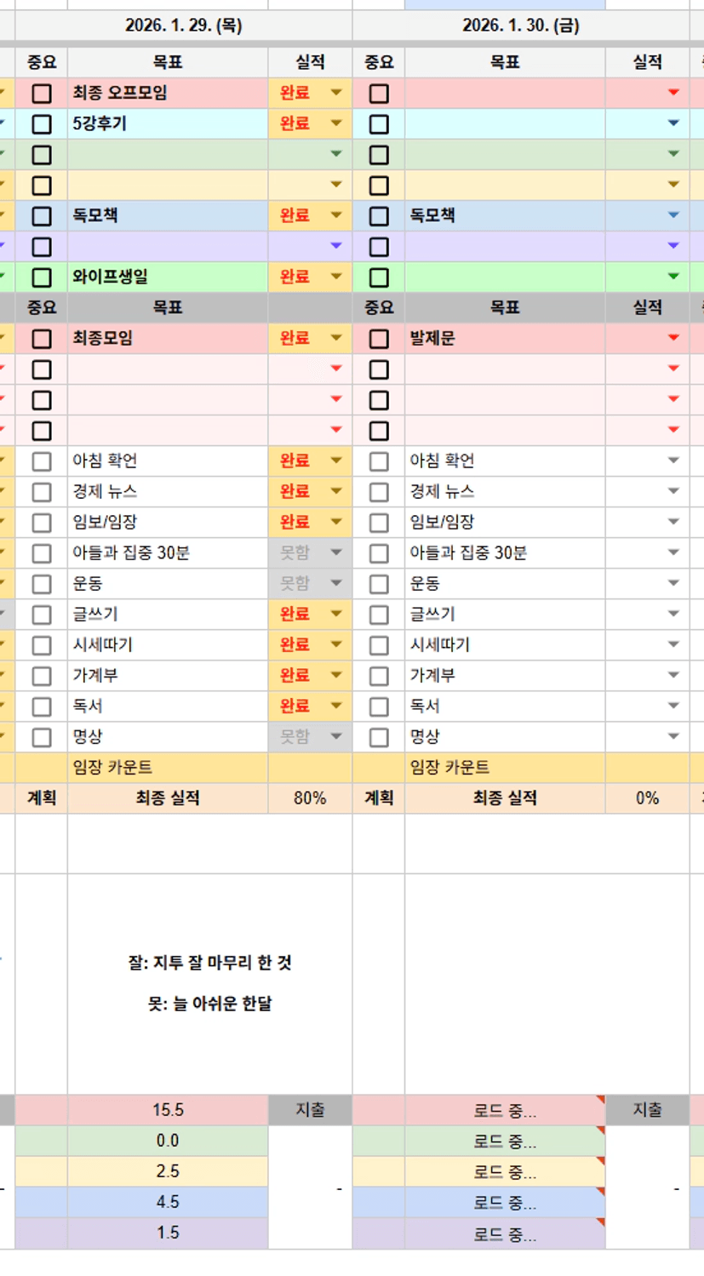Select the pink cell showing 15.5
The image size is (704, 1276).
(168, 1110)
